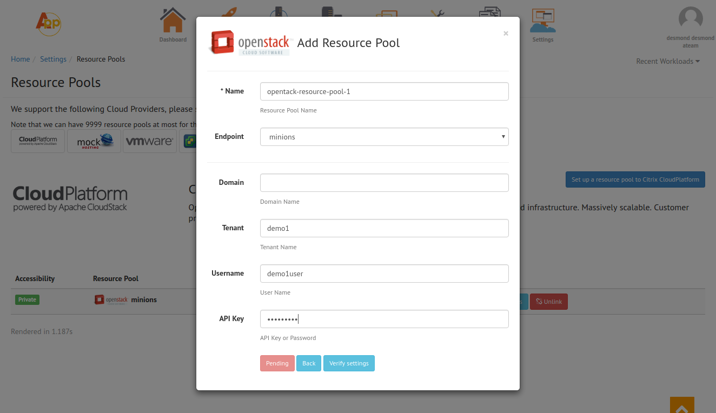Focus the API Key password field
This screenshot has width=716, height=413.
coord(384,319)
